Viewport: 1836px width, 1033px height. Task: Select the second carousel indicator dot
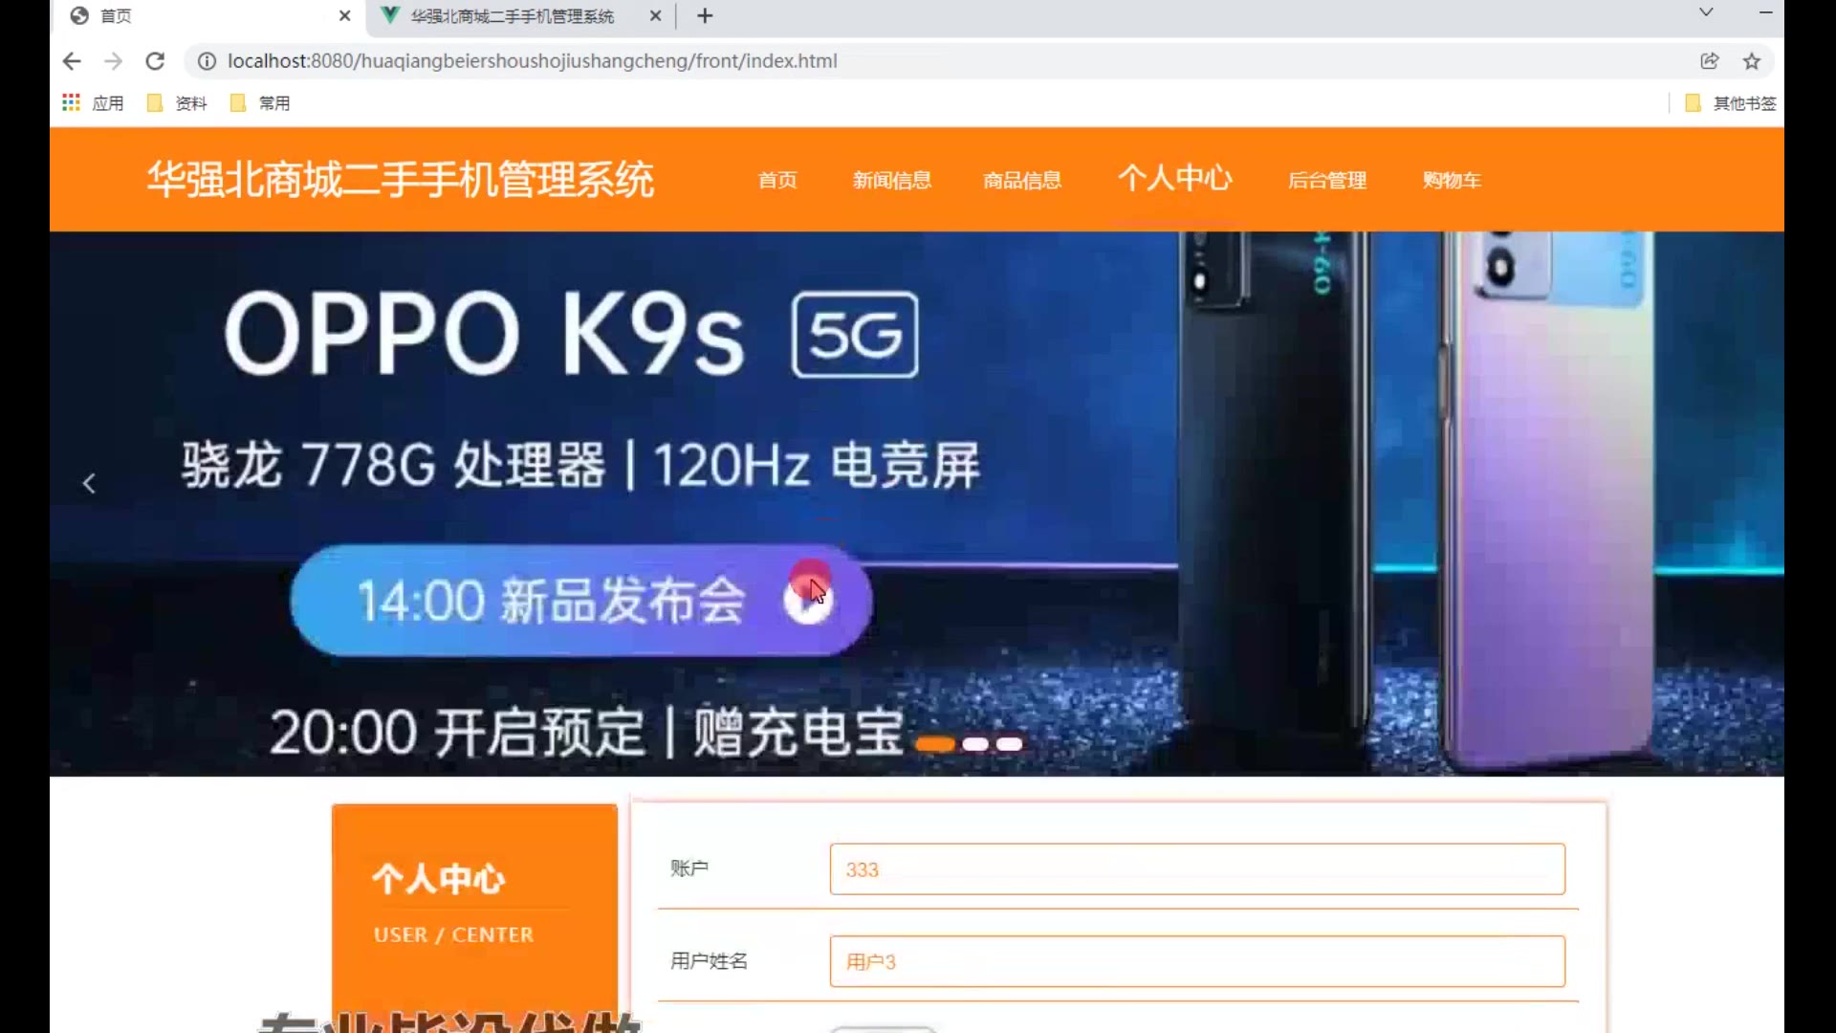975,744
